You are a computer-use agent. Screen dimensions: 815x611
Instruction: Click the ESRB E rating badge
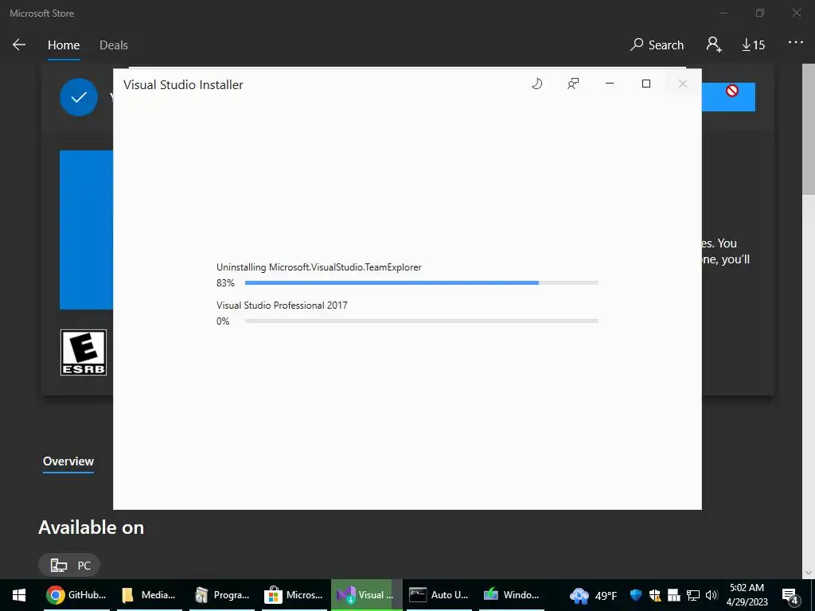[x=83, y=352]
